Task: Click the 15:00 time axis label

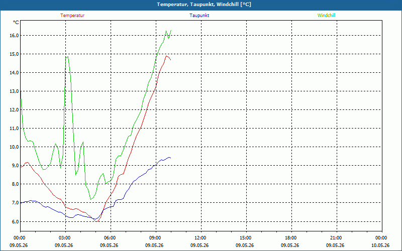Action: (x=246, y=238)
